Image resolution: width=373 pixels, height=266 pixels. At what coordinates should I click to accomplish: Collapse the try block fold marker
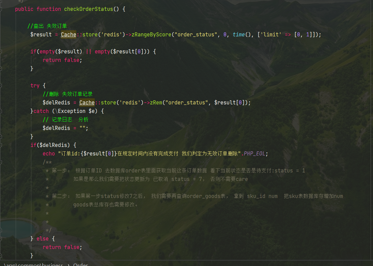pyautogui.click(x=1, y=85)
